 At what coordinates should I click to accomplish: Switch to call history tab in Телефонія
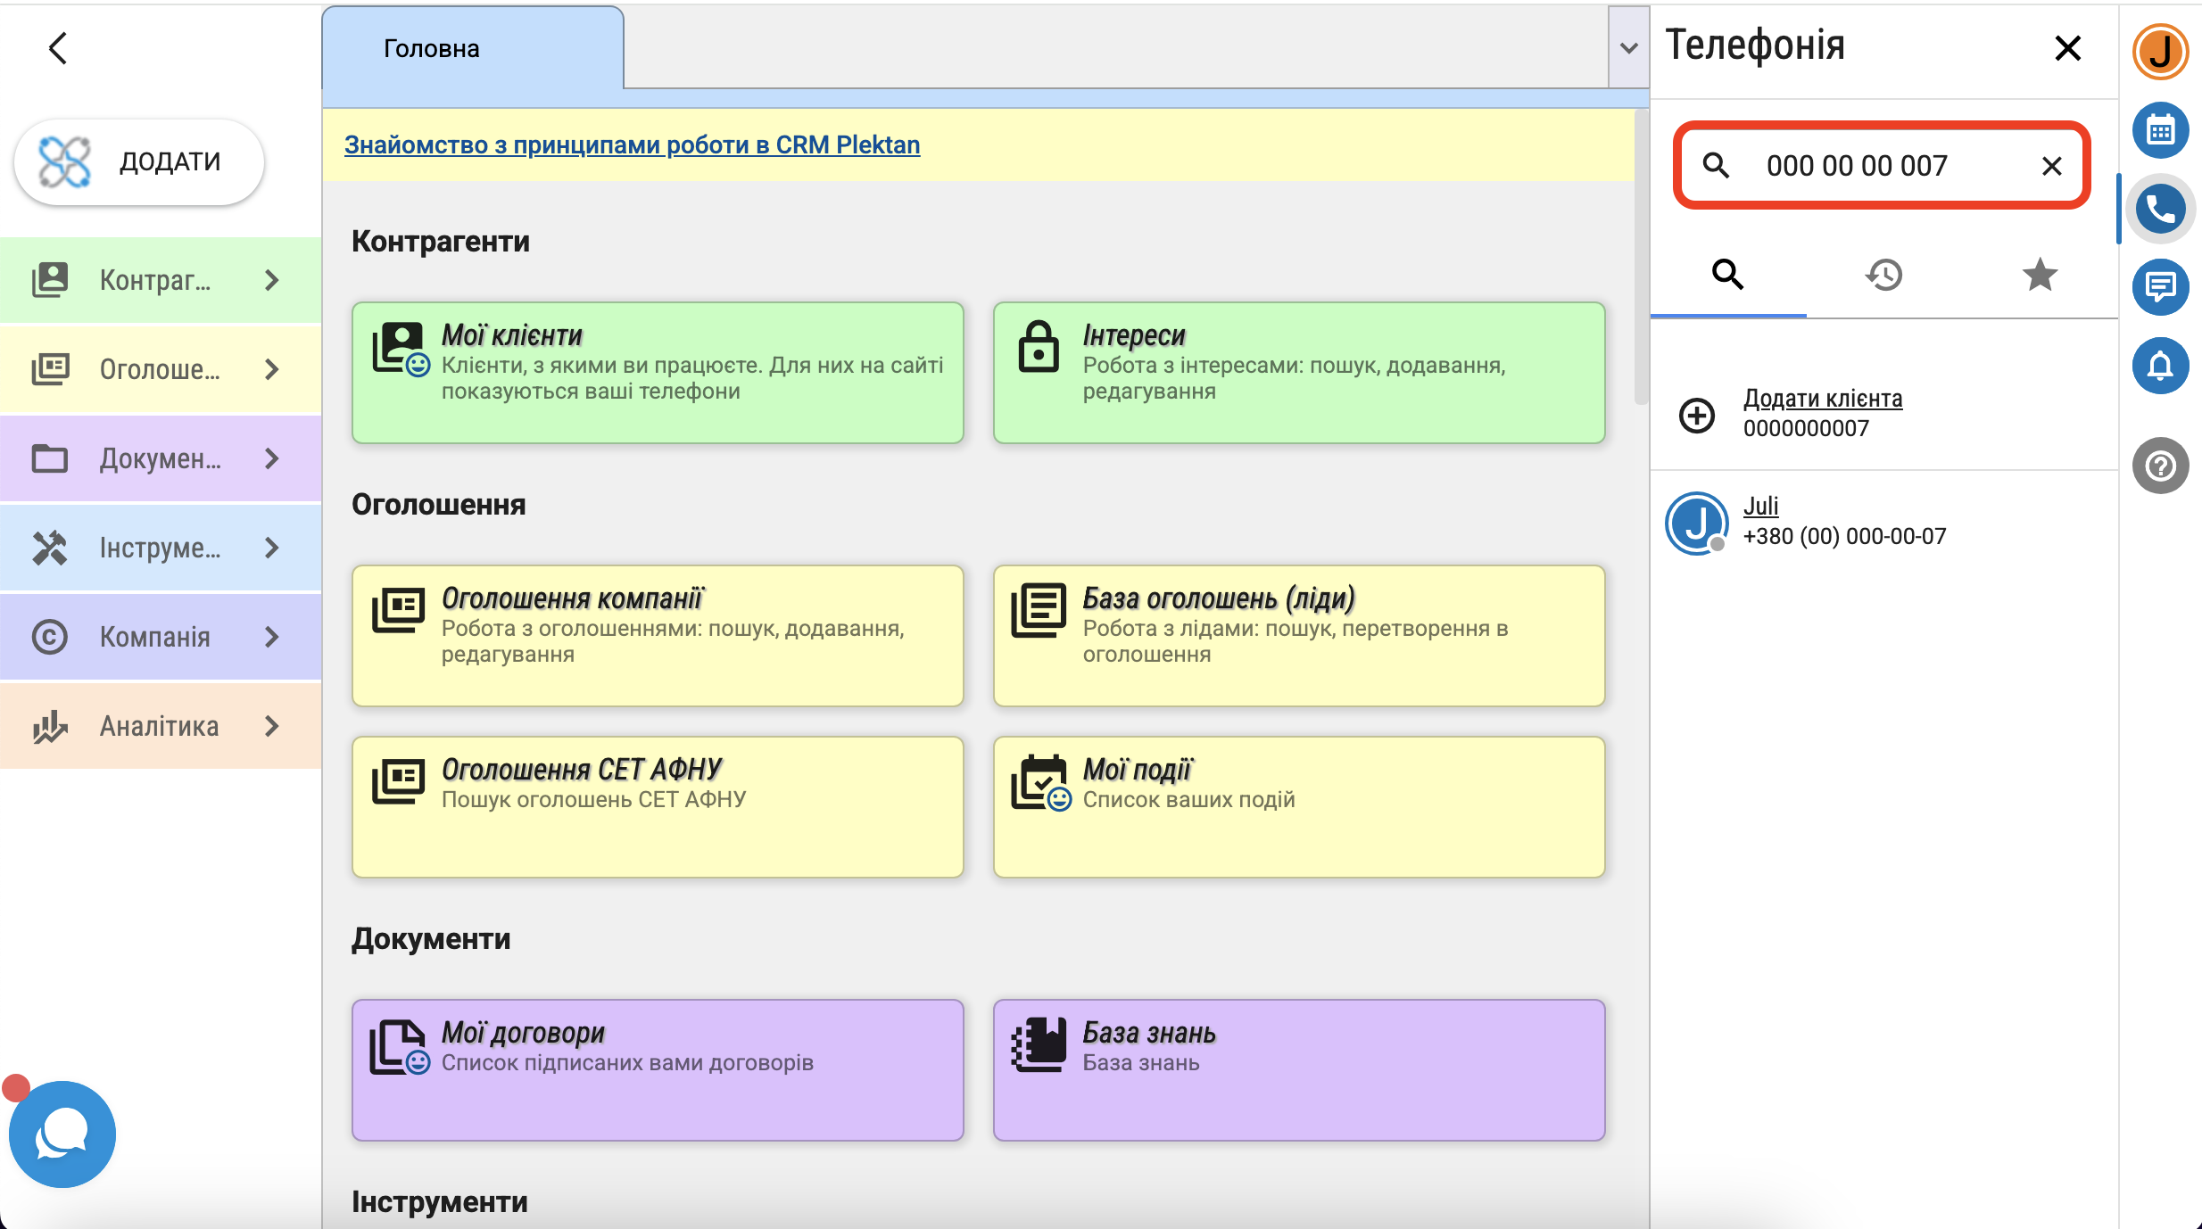click(1883, 275)
